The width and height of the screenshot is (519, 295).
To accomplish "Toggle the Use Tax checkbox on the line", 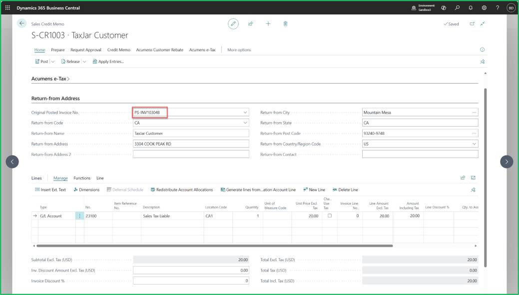I will 329,216.
